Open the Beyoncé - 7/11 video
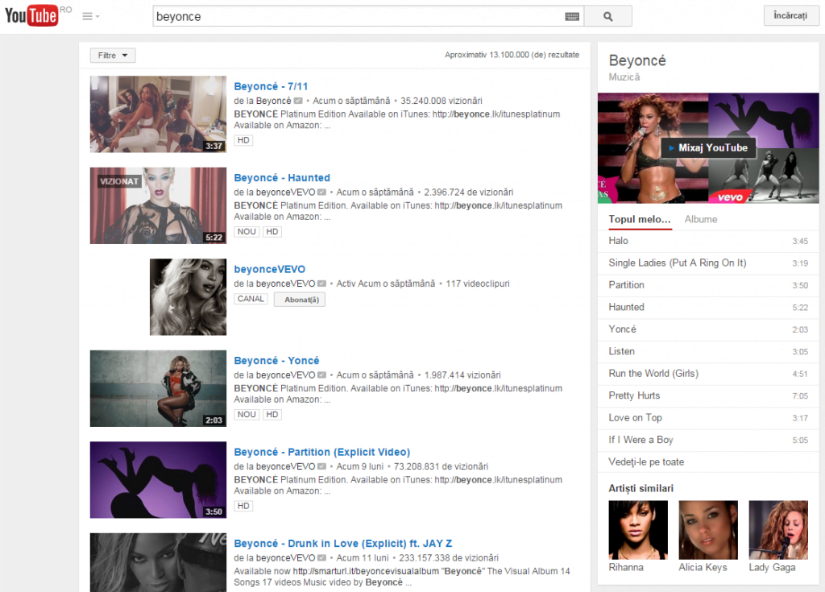This screenshot has width=825, height=592. [271, 86]
